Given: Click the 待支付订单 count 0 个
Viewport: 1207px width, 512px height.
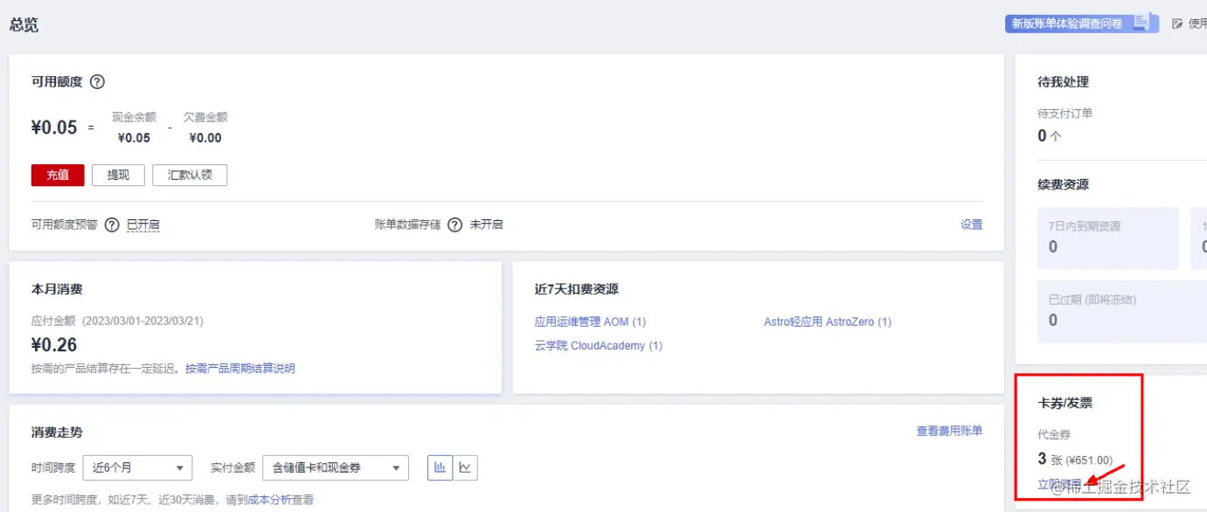Looking at the screenshot, I should pos(1050,135).
